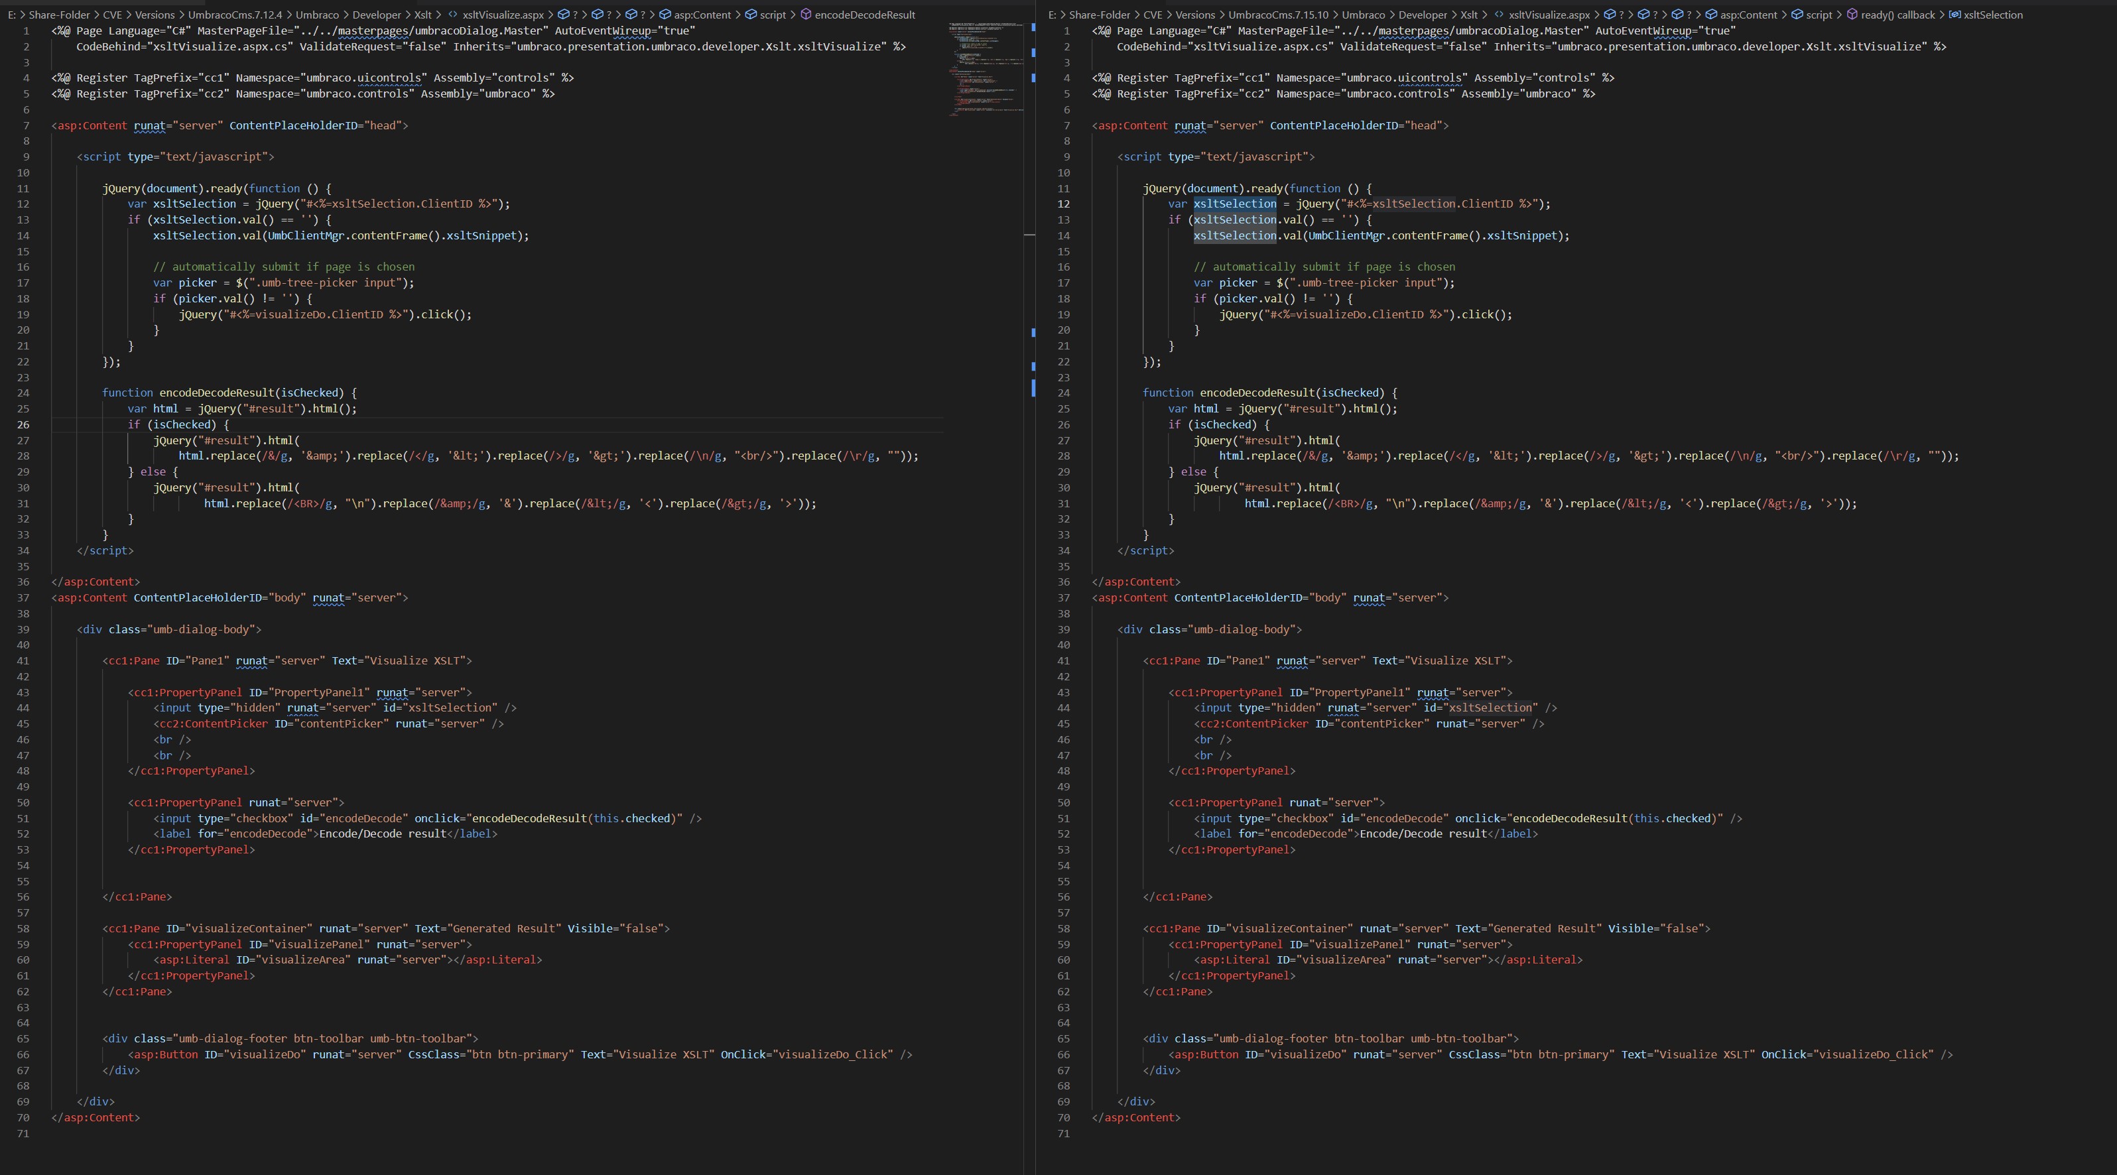Open the UmbracoCms.7.15.10 breadcrumb folder in right editor
This screenshot has width=2117, height=1175.
(x=1278, y=15)
